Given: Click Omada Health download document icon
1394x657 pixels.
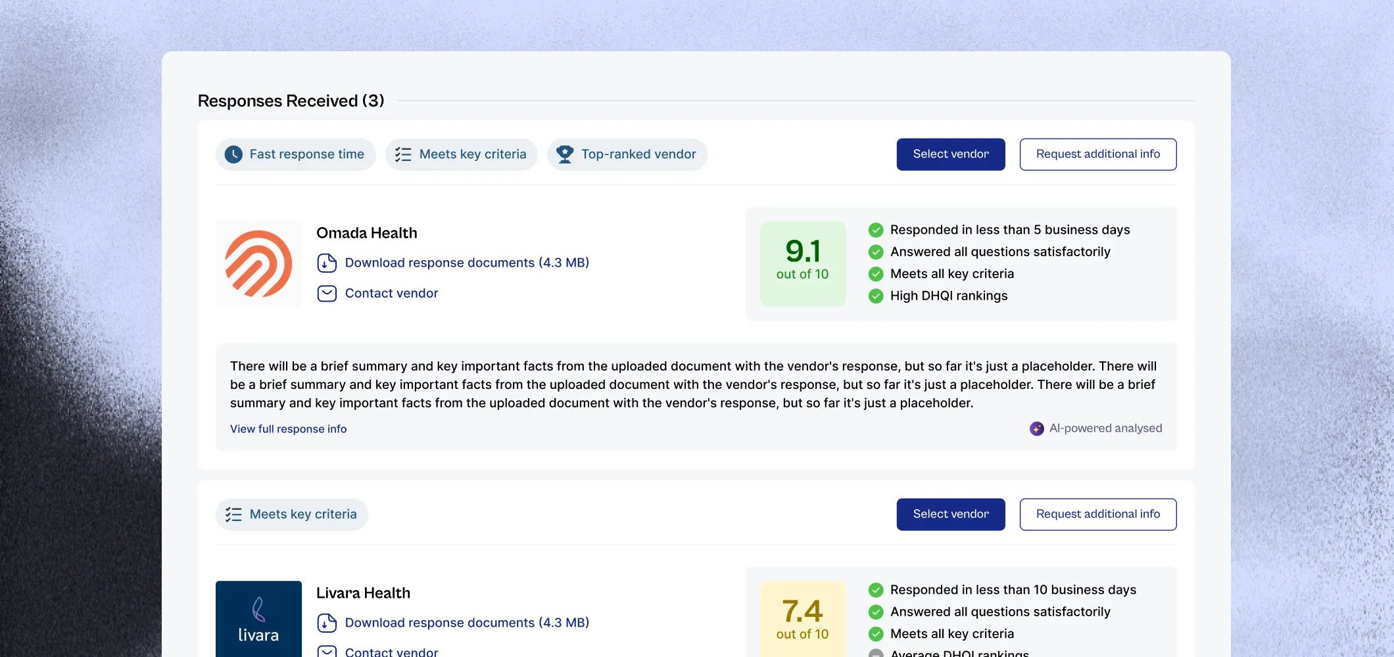Looking at the screenshot, I should [x=327, y=263].
